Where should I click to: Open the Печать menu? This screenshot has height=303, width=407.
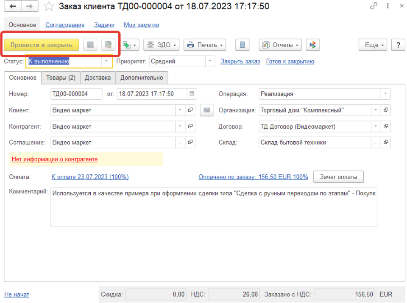(205, 45)
